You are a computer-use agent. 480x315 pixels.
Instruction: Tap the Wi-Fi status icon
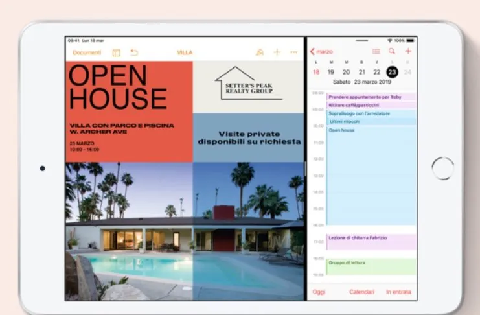pos(390,40)
